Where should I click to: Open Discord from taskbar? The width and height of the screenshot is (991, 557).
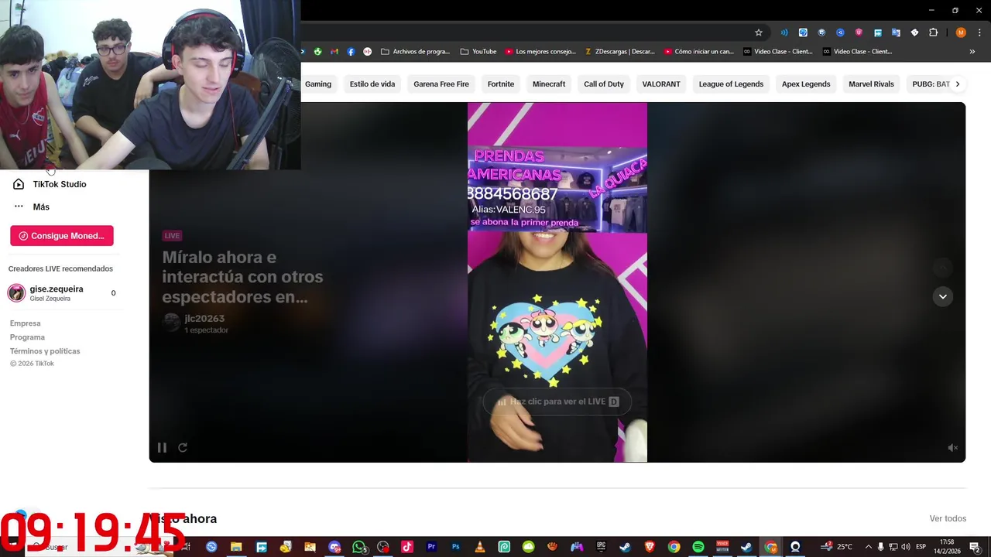click(334, 547)
